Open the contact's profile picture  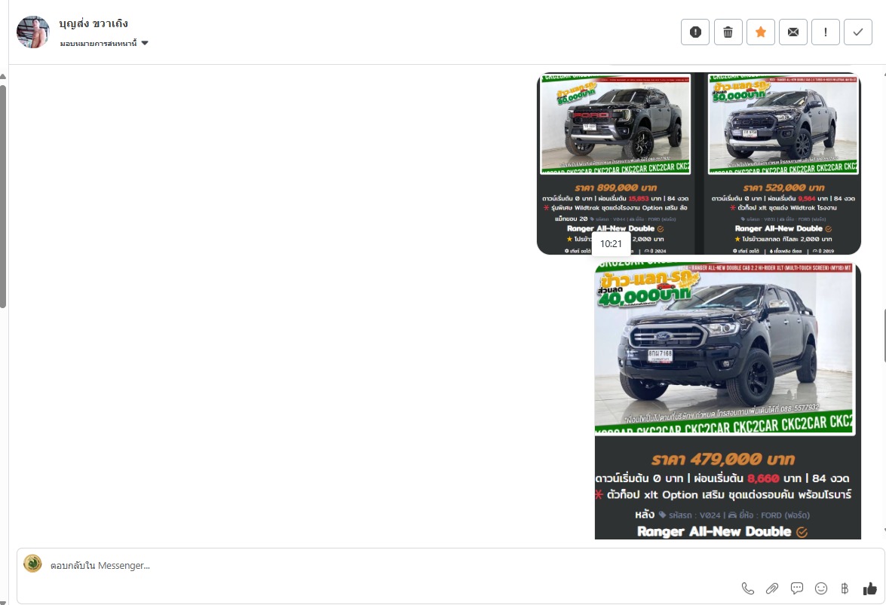coord(32,32)
